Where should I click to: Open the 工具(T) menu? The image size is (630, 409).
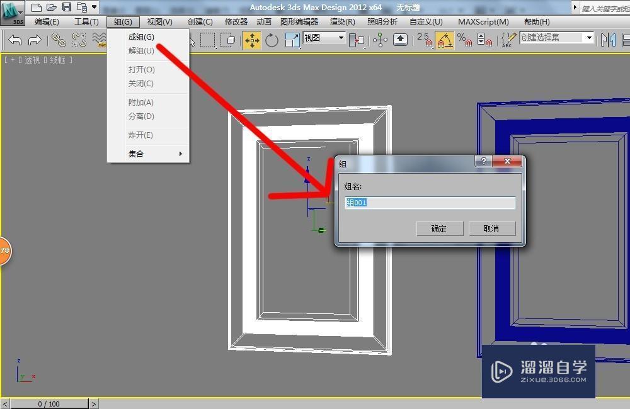coord(86,21)
